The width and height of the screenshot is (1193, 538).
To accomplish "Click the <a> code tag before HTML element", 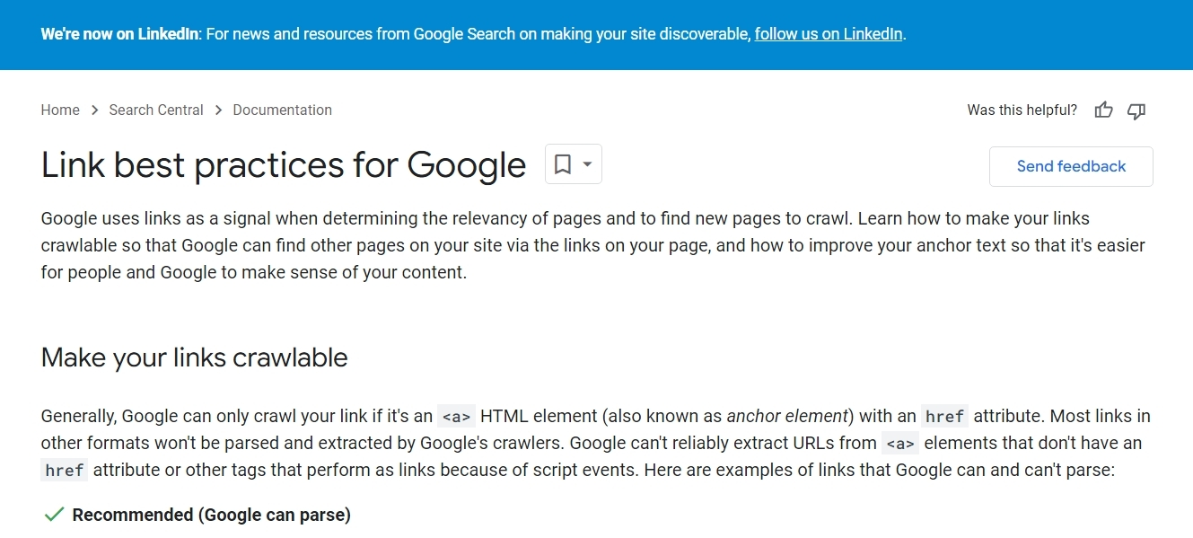I will pyautogui.click(x=456, y=416).
